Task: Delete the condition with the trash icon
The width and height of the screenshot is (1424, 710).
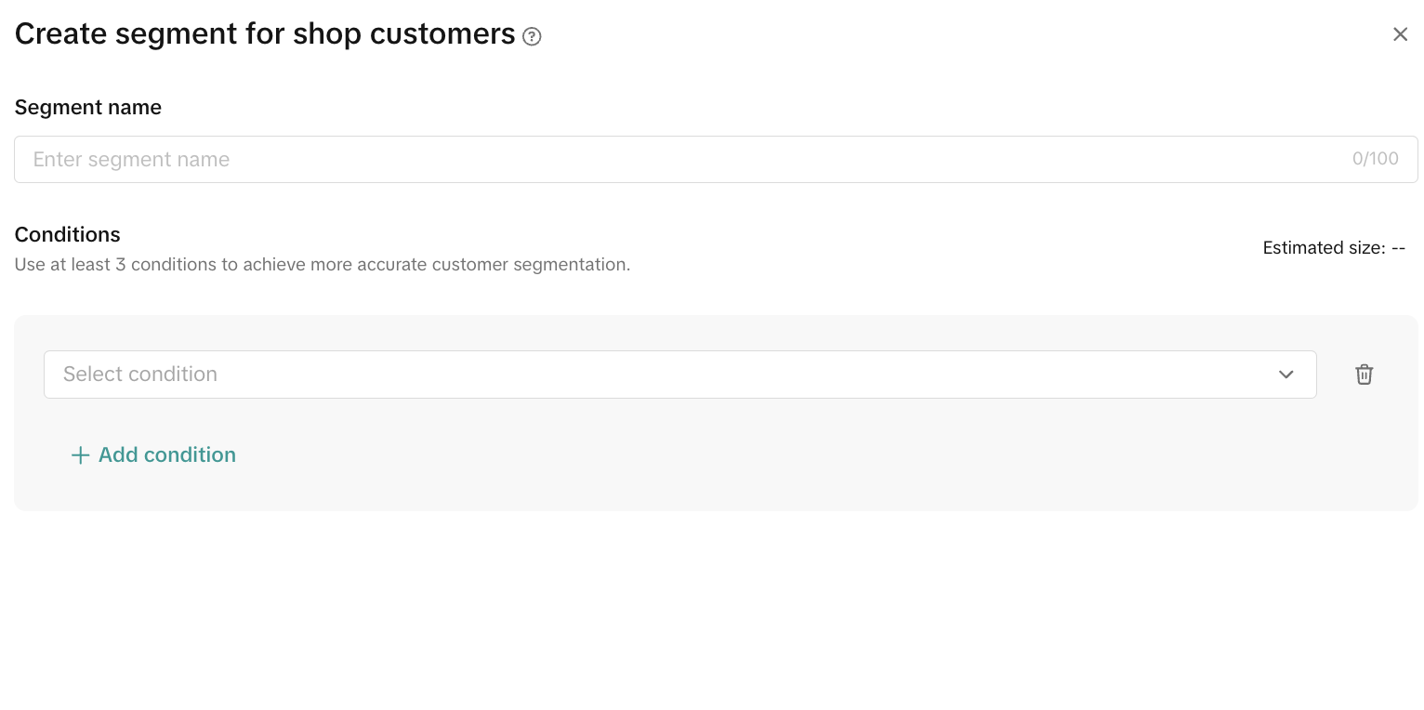Action: click(x=1364, y=375)
